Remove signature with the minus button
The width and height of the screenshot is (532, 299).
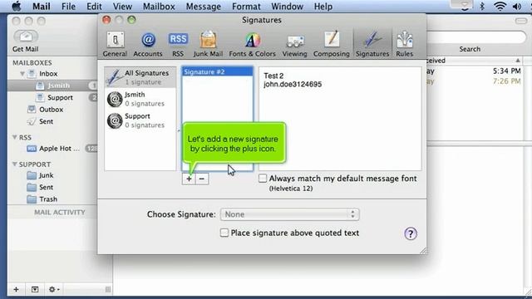(x=202, y=179)
